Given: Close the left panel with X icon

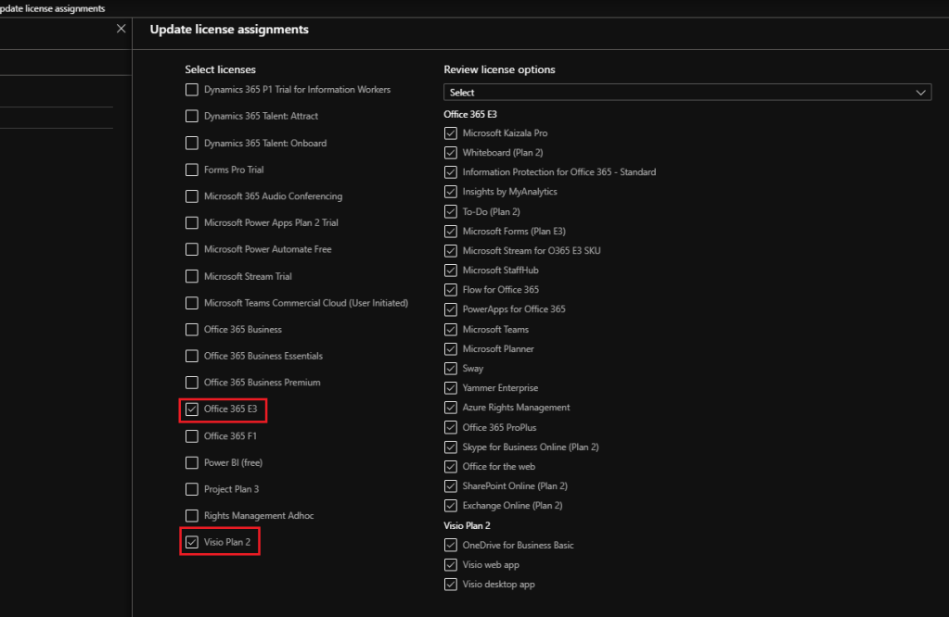Looking at the screenshot, I should (121, 29).
